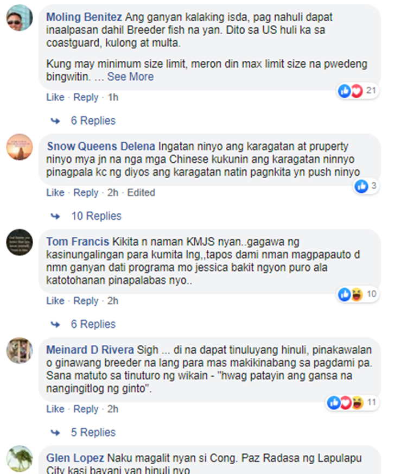This screenshot has width=407, height=474.
Task: Click reply arrow beside 10 Replies
Action: (x=55, y=217)
